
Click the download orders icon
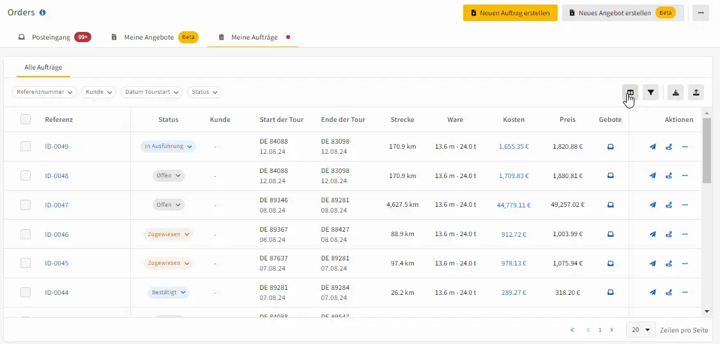(x=675, y=93)
